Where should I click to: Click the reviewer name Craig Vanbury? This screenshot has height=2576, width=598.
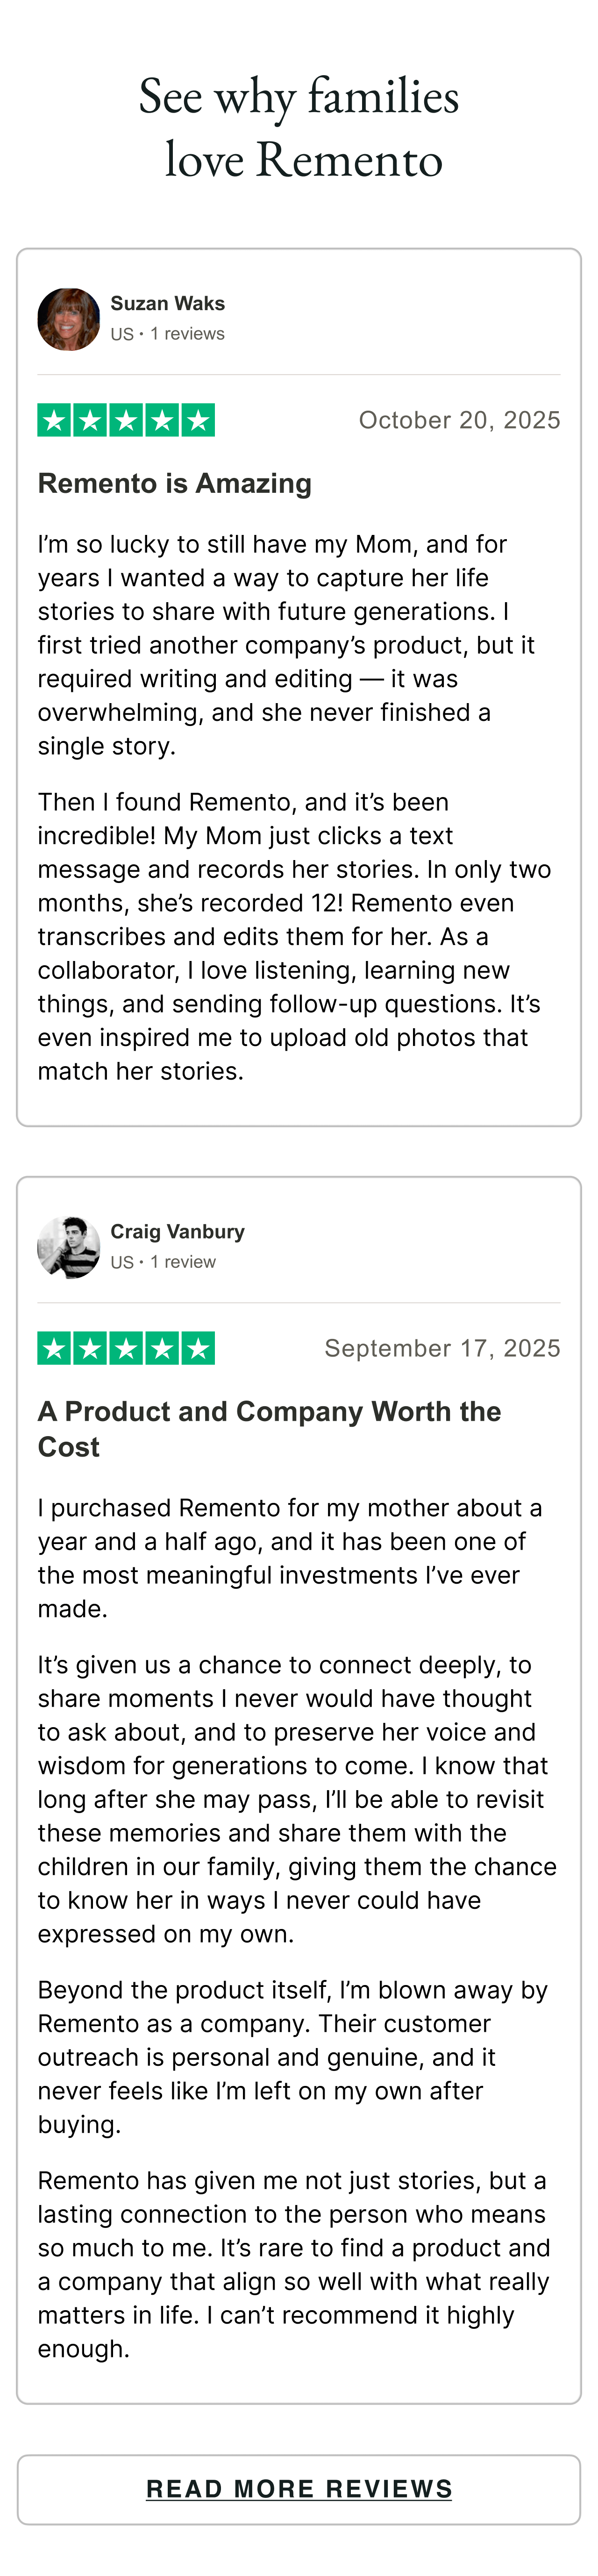pos(177,1231)
